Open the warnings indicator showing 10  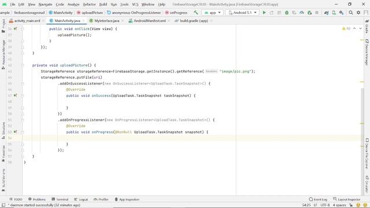346,28
